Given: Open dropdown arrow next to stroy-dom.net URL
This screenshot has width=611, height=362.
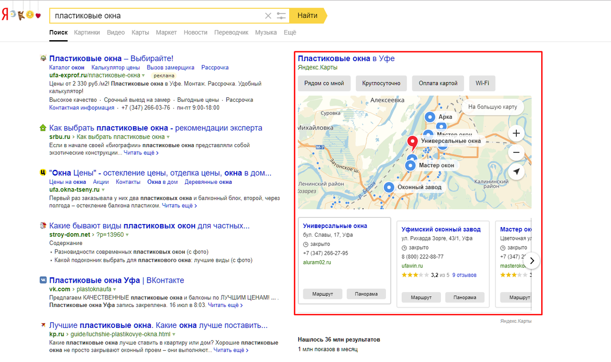Looking at the screenshot, I should pyautogui.click(x=127, y=235).
